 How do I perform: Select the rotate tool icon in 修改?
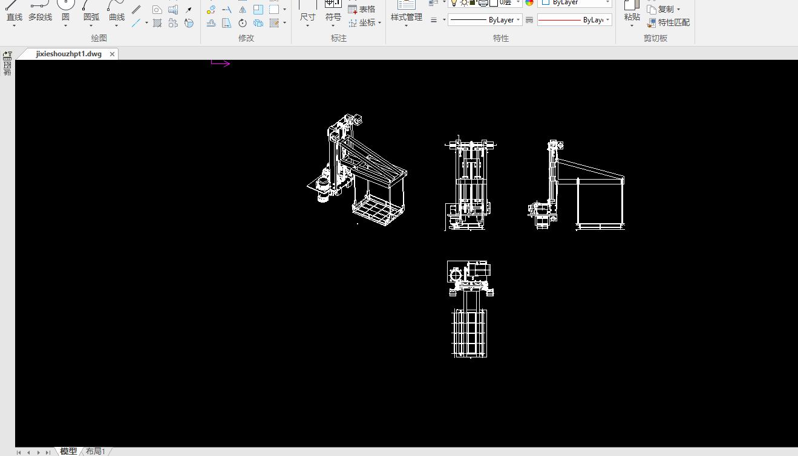click(x=243, y=23)
